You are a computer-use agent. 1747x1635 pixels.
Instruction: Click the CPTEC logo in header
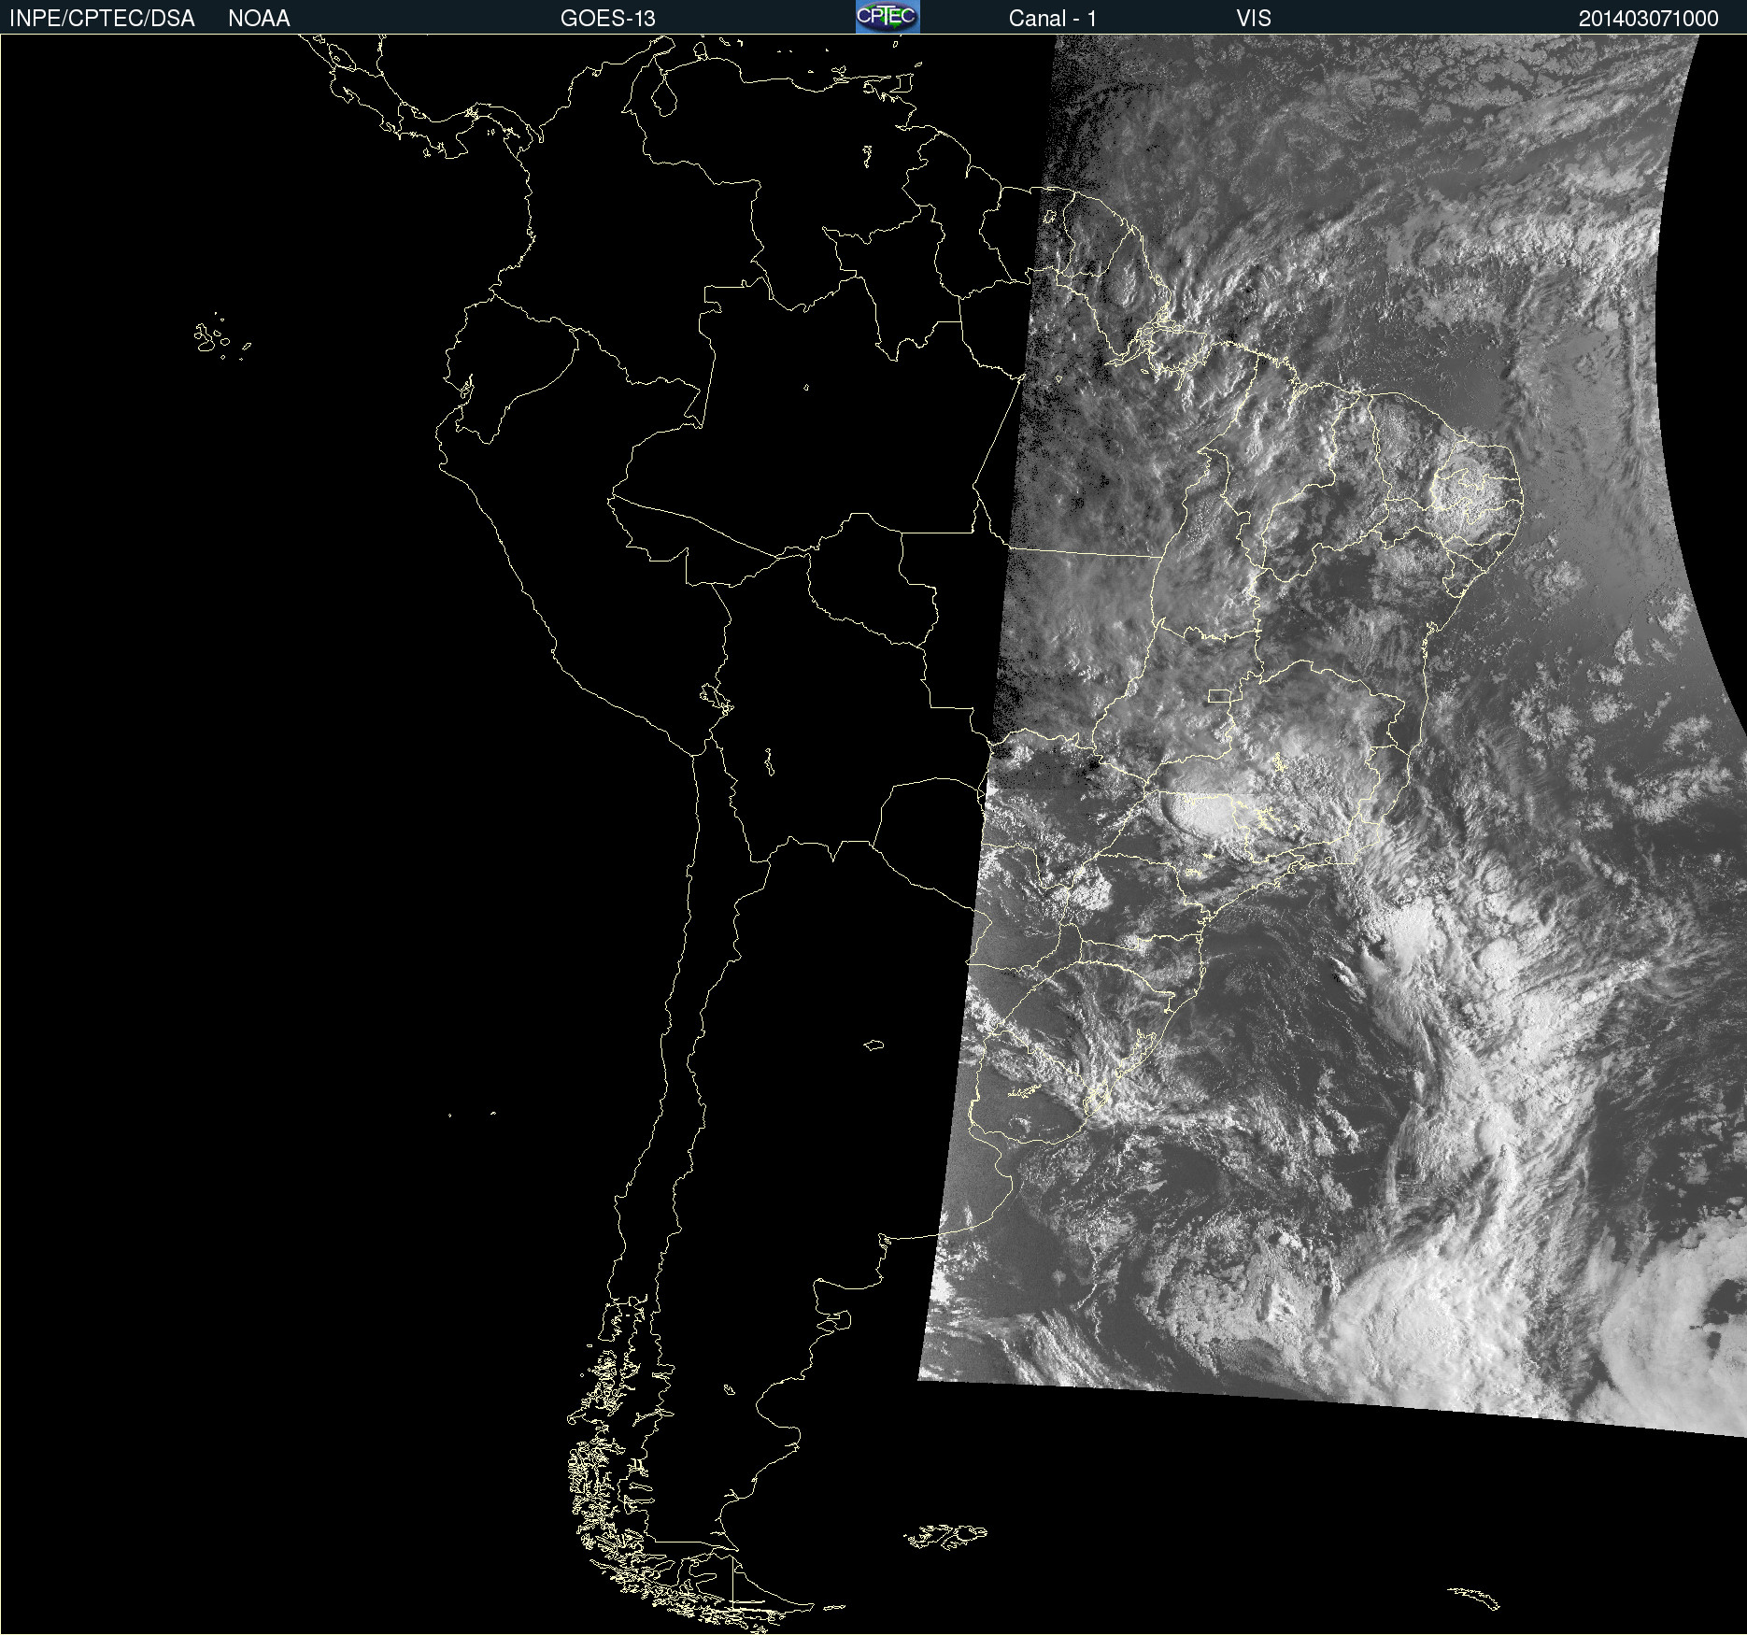pos(888,17)
